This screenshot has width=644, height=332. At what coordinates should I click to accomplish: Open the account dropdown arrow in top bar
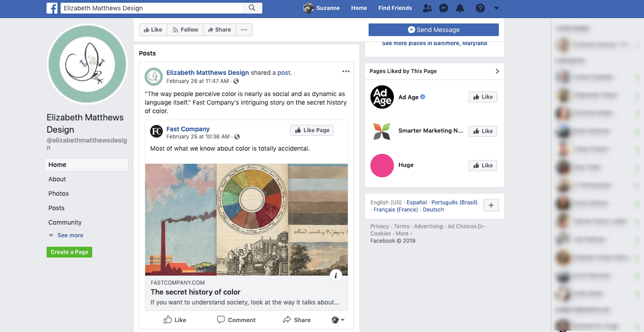497,8
